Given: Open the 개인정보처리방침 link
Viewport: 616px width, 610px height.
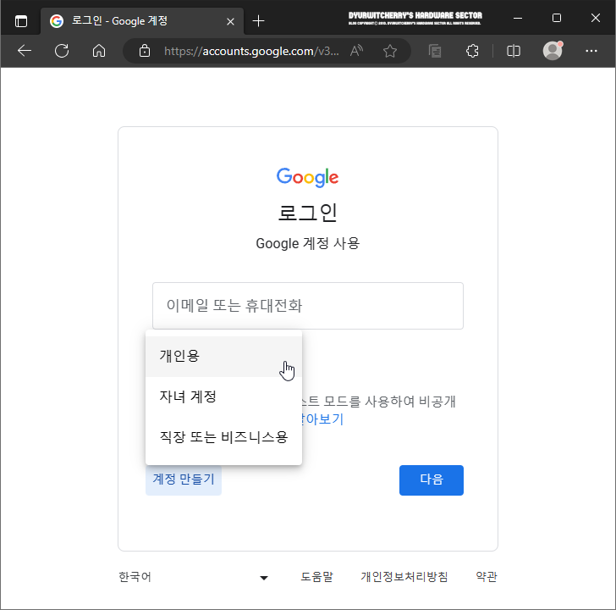Looking at the screenshot, I should pyautogui.click(x=404, y=577).
